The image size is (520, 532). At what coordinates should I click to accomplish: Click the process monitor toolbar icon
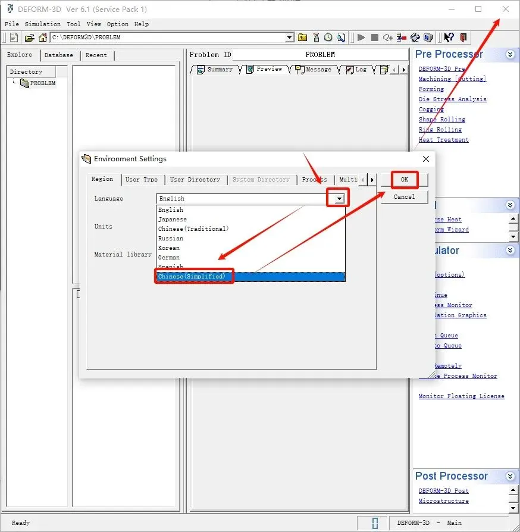click(x=401, y=37)
